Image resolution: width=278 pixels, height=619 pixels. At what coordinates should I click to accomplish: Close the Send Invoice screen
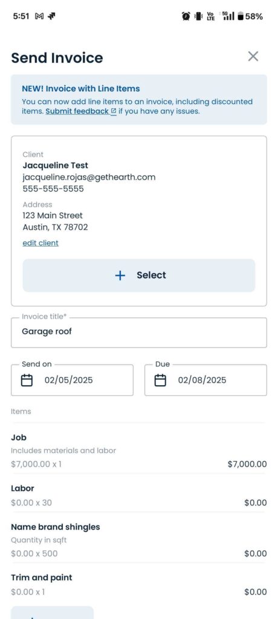coord(253,56)
